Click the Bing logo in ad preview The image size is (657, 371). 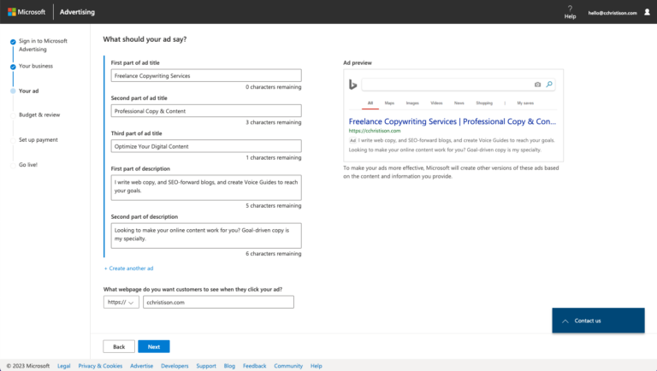coord(352,85)
